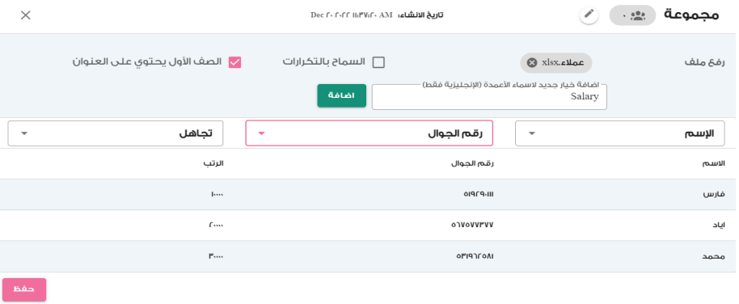
Task: Close the dialog with the X icon
Action: tap(25, 15)
